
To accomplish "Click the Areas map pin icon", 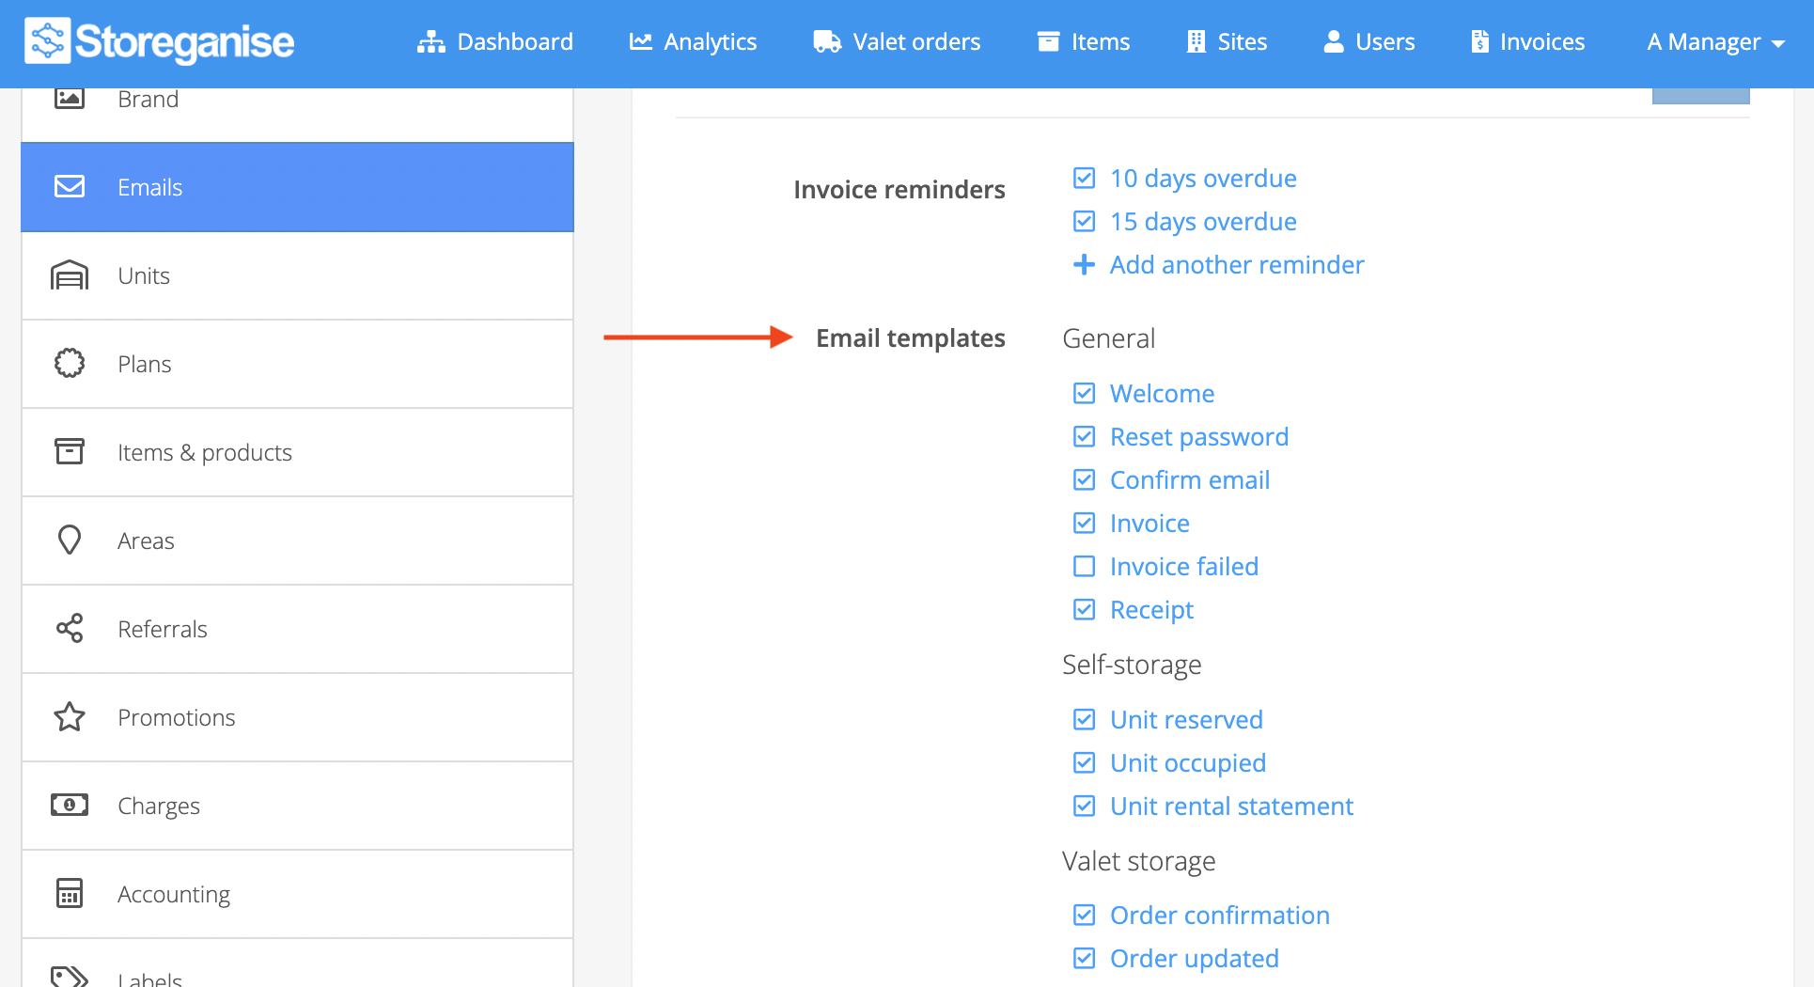I will 70,540.
